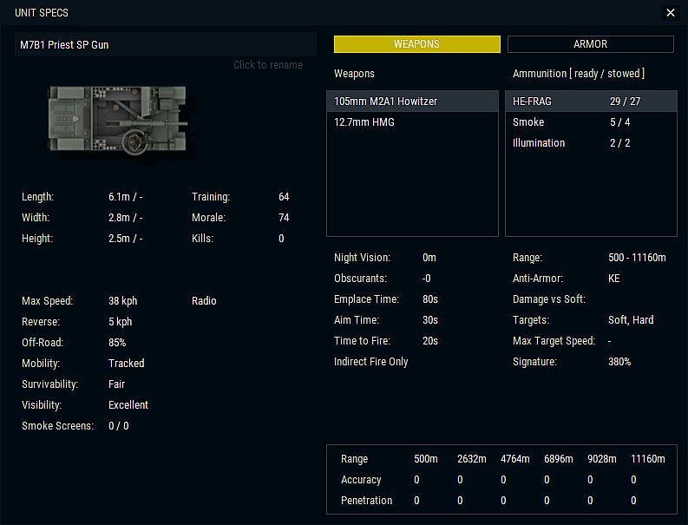This screenshot has width=688, height=525.
Task: Click the 500m range column header
Action: (426, 459)
